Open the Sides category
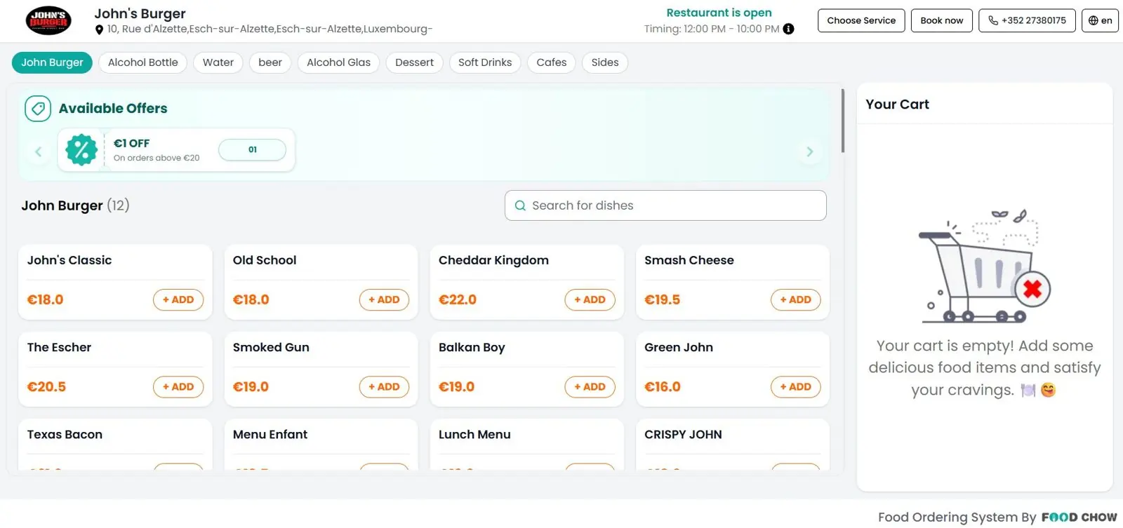 coord(605,62)
